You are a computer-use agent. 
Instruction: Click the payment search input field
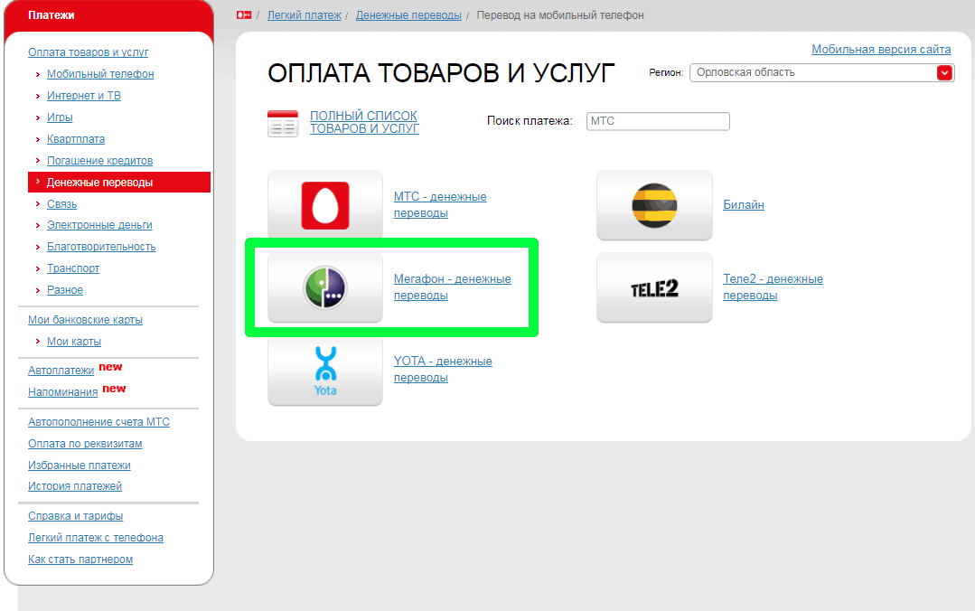pos(658,121)
